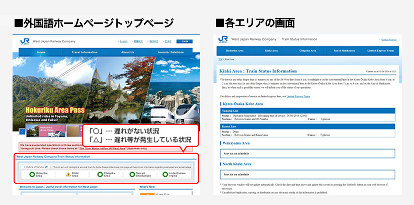Click the 한국어 language link
Screen dimensions: 414x205
coord(168,42)
